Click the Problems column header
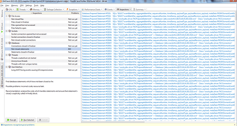 [x=74, y=13]
